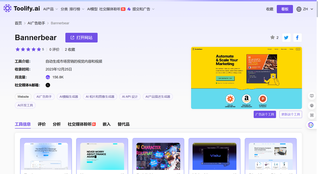Open the apps grid icon in right sidebar
Viewport: 318px width, 174px height.
[x=312, y=115]
